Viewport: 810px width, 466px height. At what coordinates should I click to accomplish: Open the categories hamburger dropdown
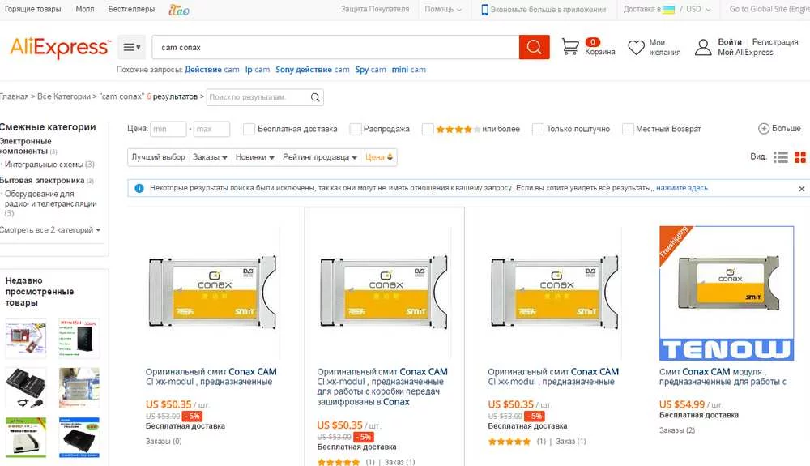click(132, 47)
